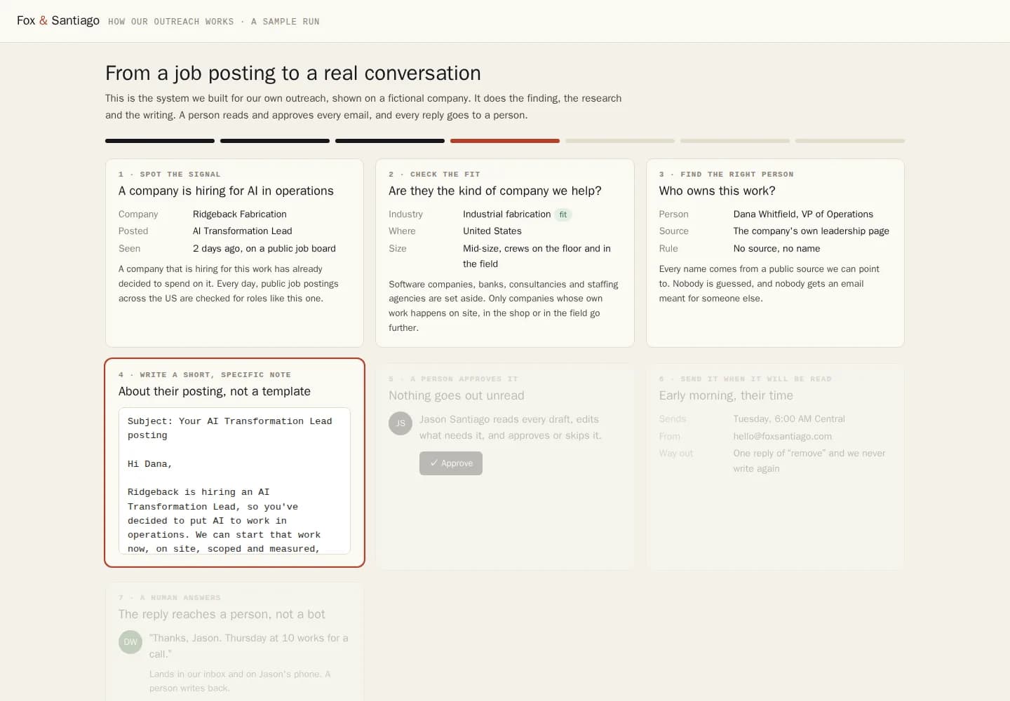Jump to the third progress segment
This screenshot has width=1010, height=701.
click(x=390, y=141)
